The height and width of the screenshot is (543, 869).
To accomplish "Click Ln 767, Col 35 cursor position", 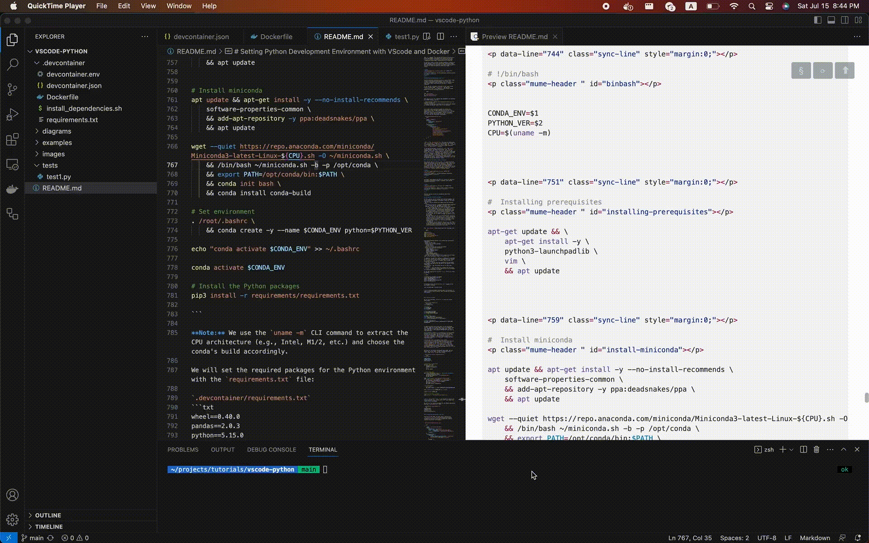I will coord(690,538).
